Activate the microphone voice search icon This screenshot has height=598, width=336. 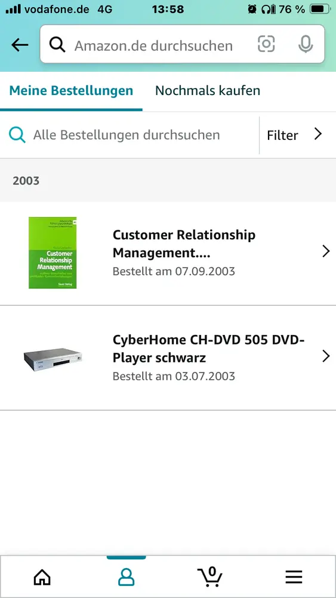tap(306, 44)
